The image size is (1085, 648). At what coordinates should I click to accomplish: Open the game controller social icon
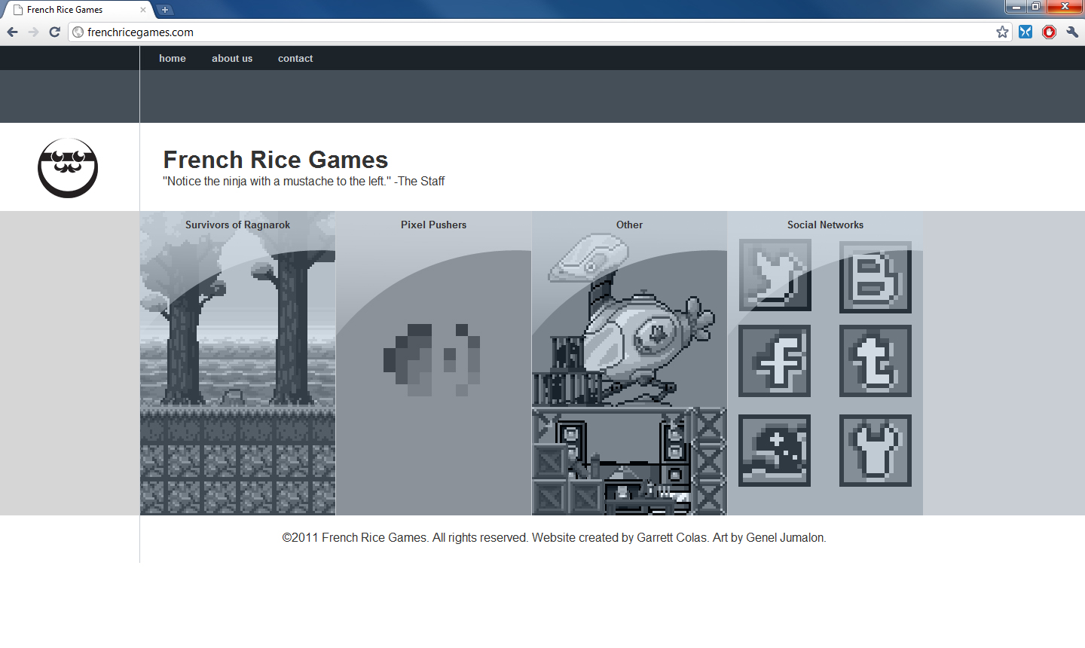[x=775, y=451]
